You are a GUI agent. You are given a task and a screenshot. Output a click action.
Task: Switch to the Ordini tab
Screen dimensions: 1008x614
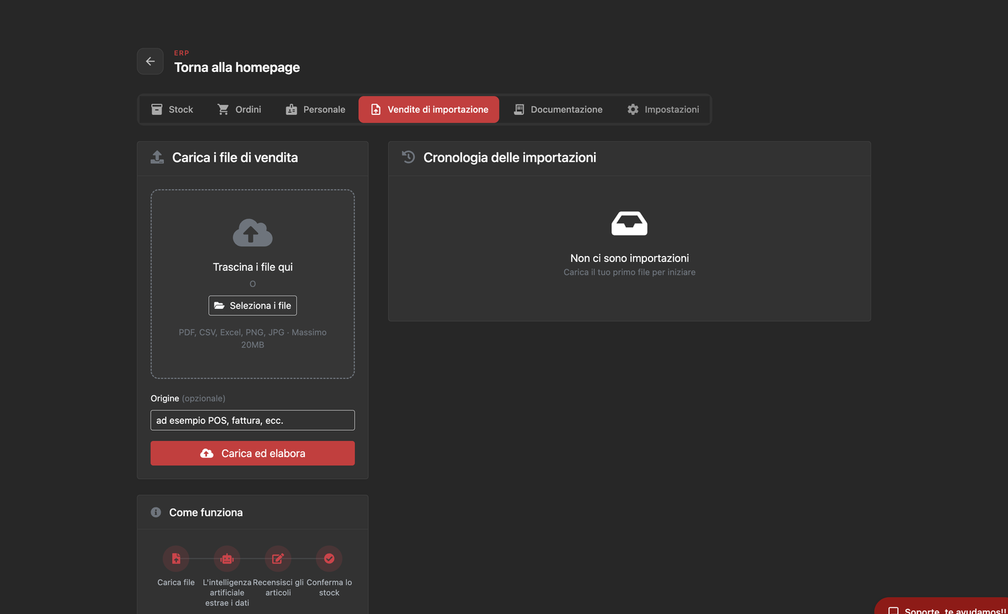239,109
